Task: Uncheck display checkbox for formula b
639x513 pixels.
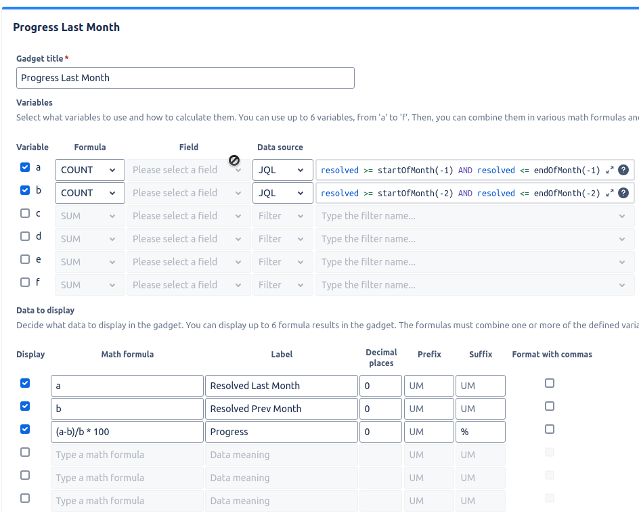Action: click(x=25, y=406)
